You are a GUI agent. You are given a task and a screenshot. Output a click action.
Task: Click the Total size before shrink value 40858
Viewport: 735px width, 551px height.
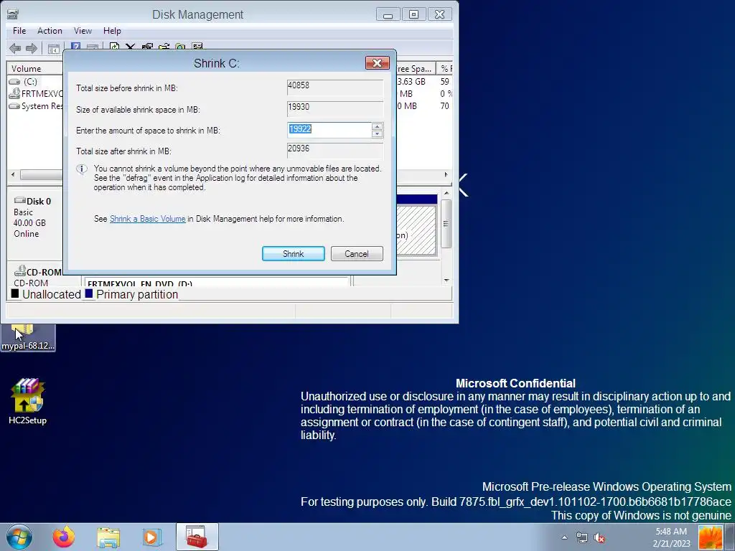[x=335, y=88]
